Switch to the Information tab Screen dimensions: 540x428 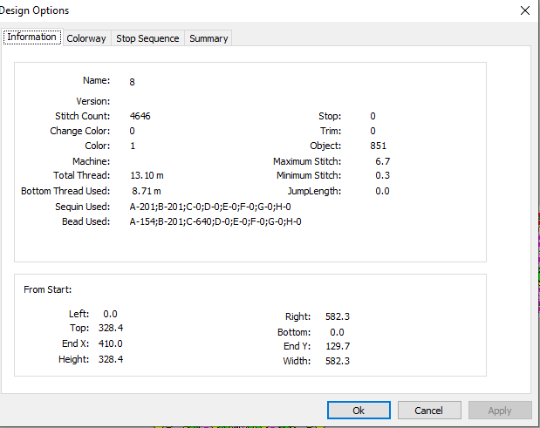(32, 37)
